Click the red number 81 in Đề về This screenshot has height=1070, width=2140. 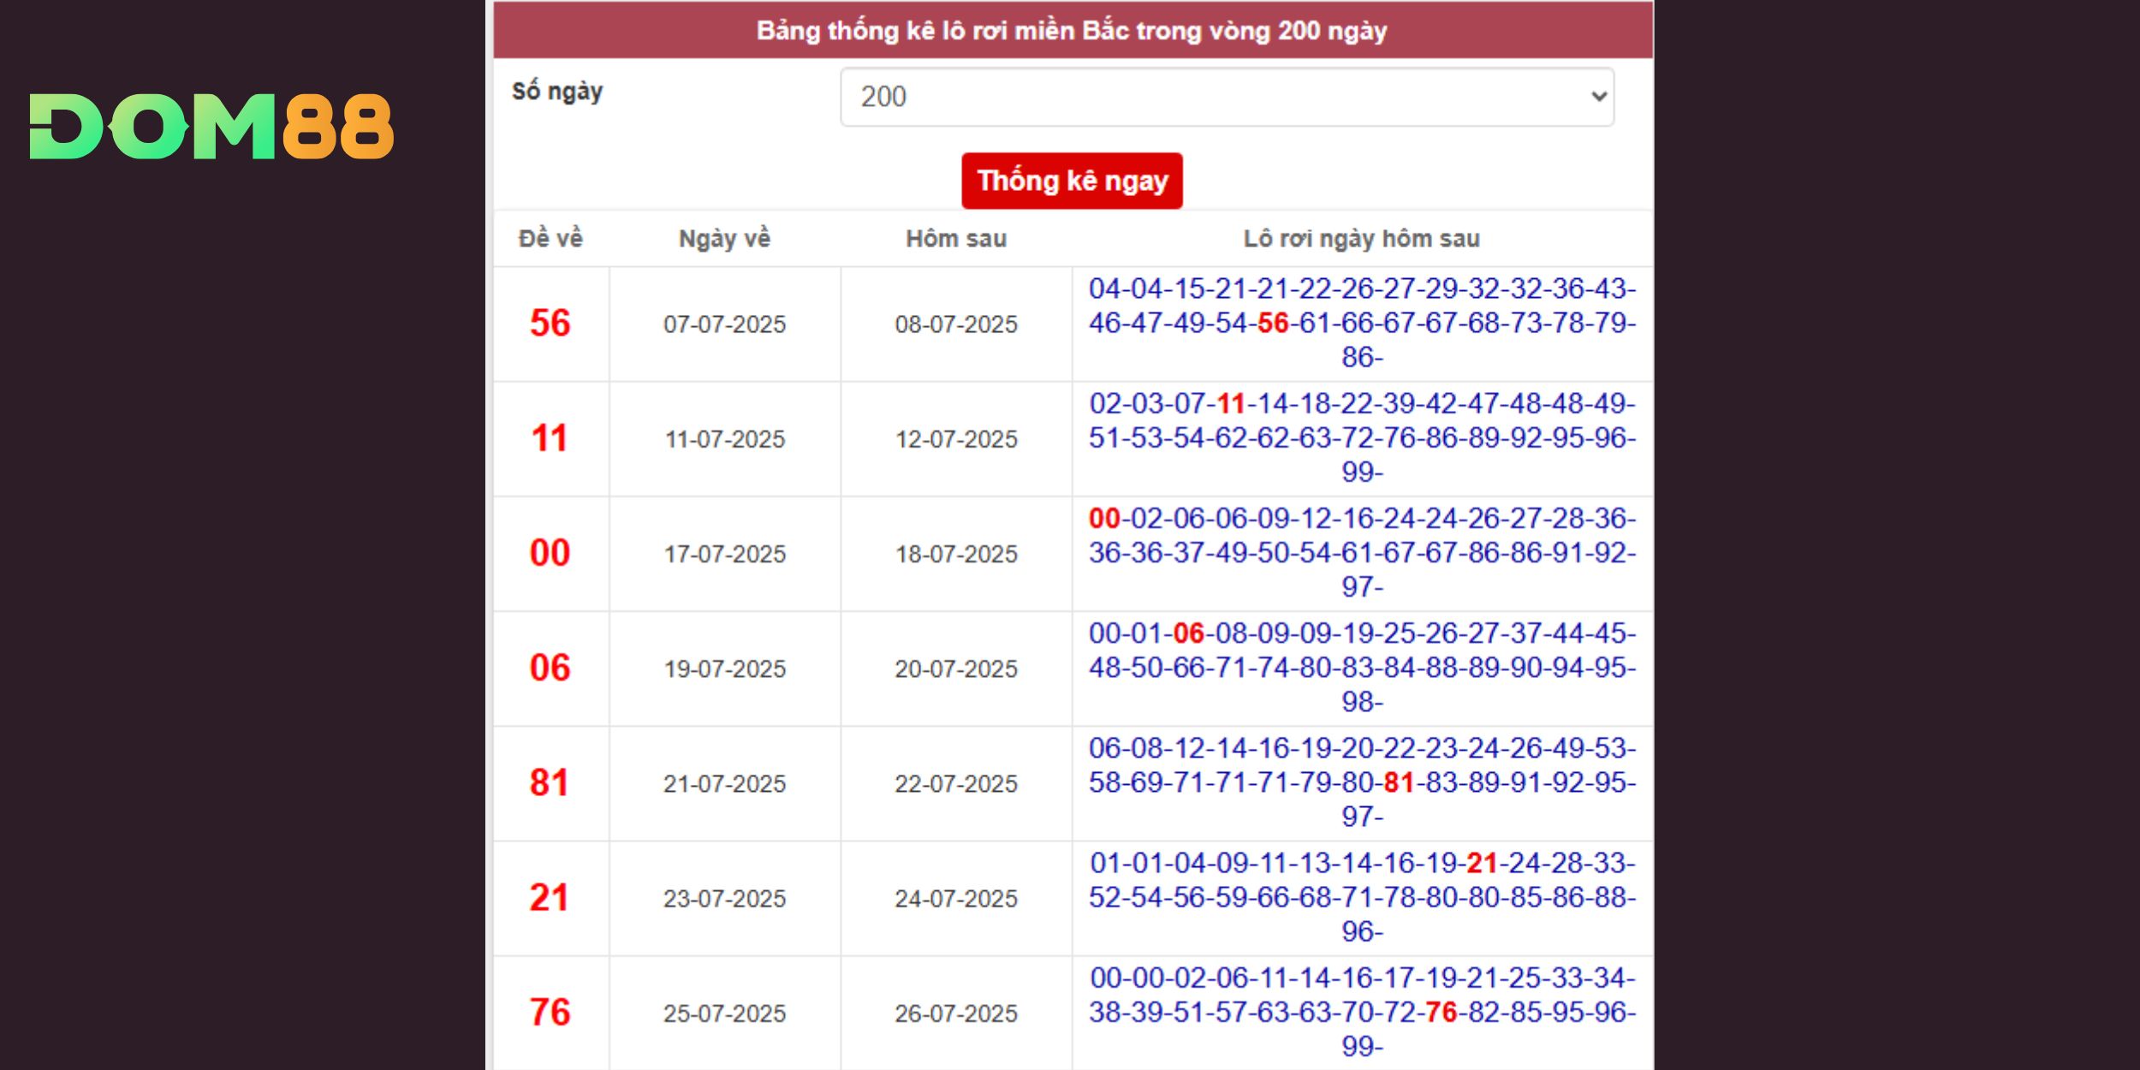pyautogui.click(x=550, y=783)
